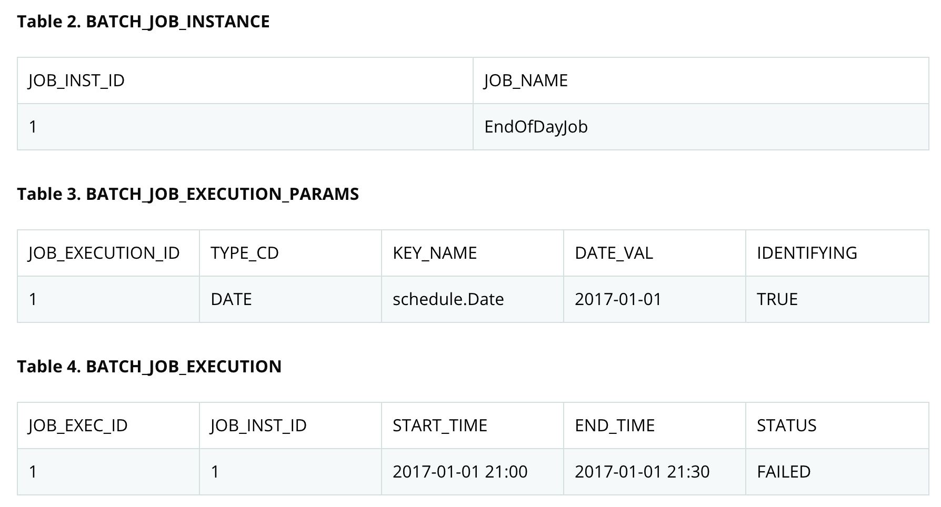941x507 pixels.
Task: Click the DATE cell under TYPE_CD
Action: click(x=291, y=299)
